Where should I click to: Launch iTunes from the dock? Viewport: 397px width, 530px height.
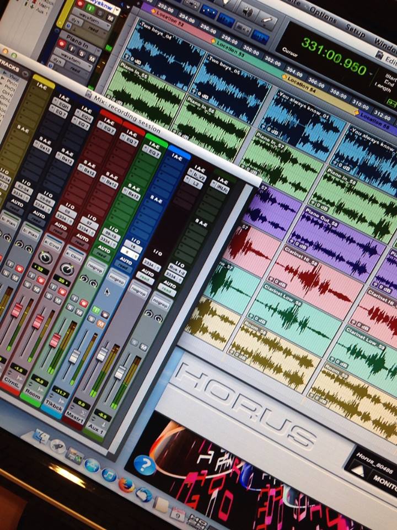tap(109, 475)
